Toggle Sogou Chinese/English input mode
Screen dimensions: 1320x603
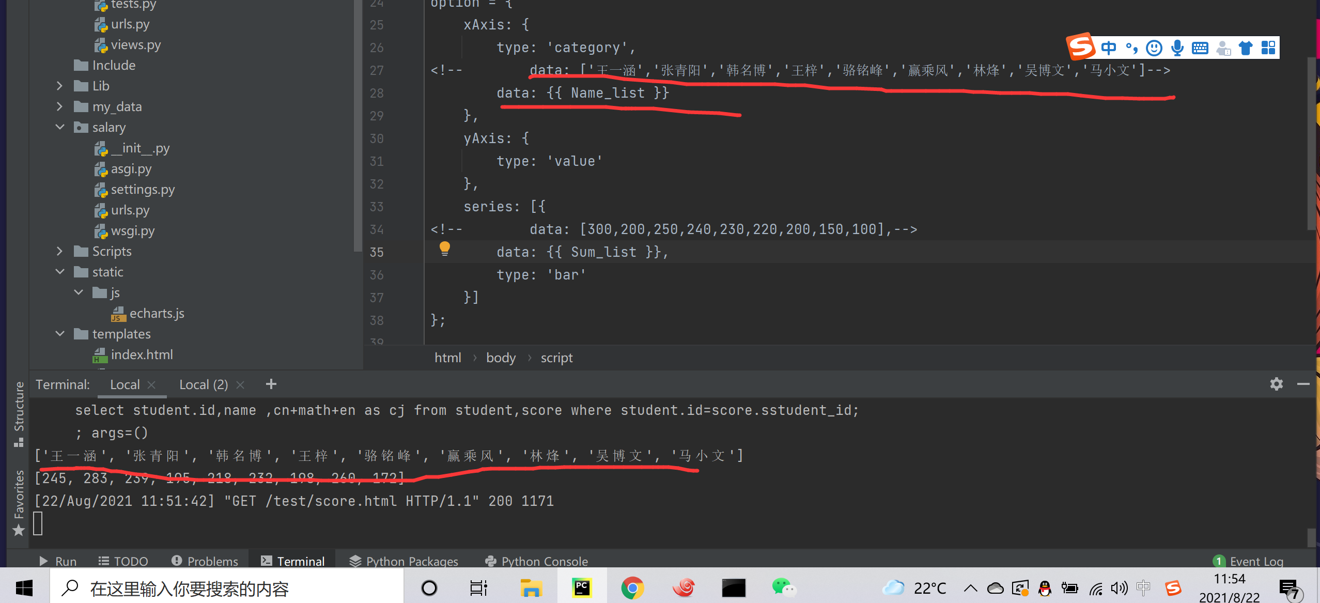(1109, 48)
